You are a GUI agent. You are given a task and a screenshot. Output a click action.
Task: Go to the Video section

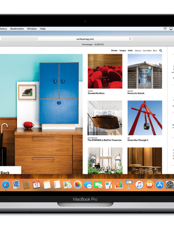pos(130,50)
